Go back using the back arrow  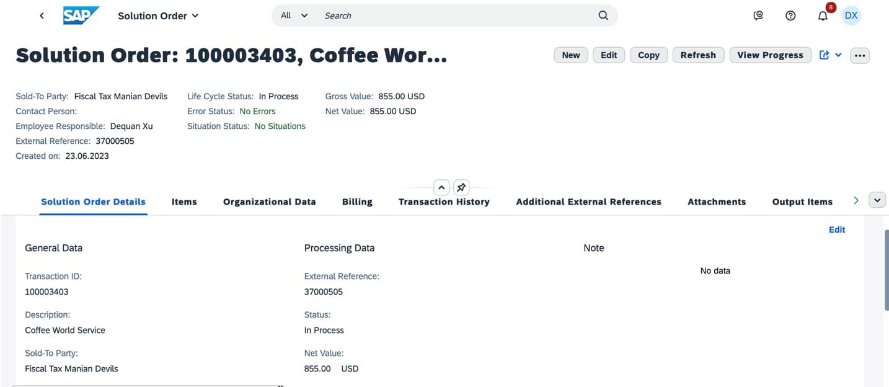pyautogui.click(x=42, y=16)
